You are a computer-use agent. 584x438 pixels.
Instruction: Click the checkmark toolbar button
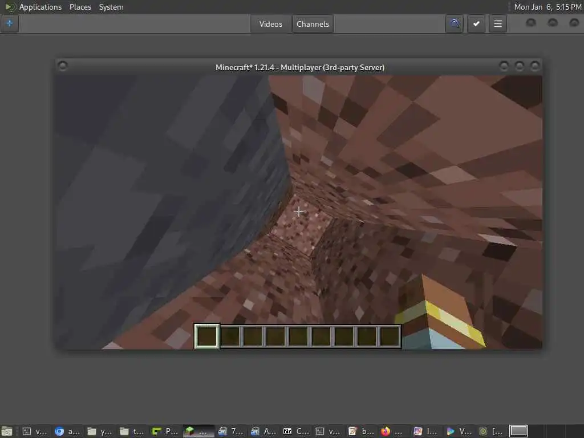pyautogui.click(x=476, y=24)
